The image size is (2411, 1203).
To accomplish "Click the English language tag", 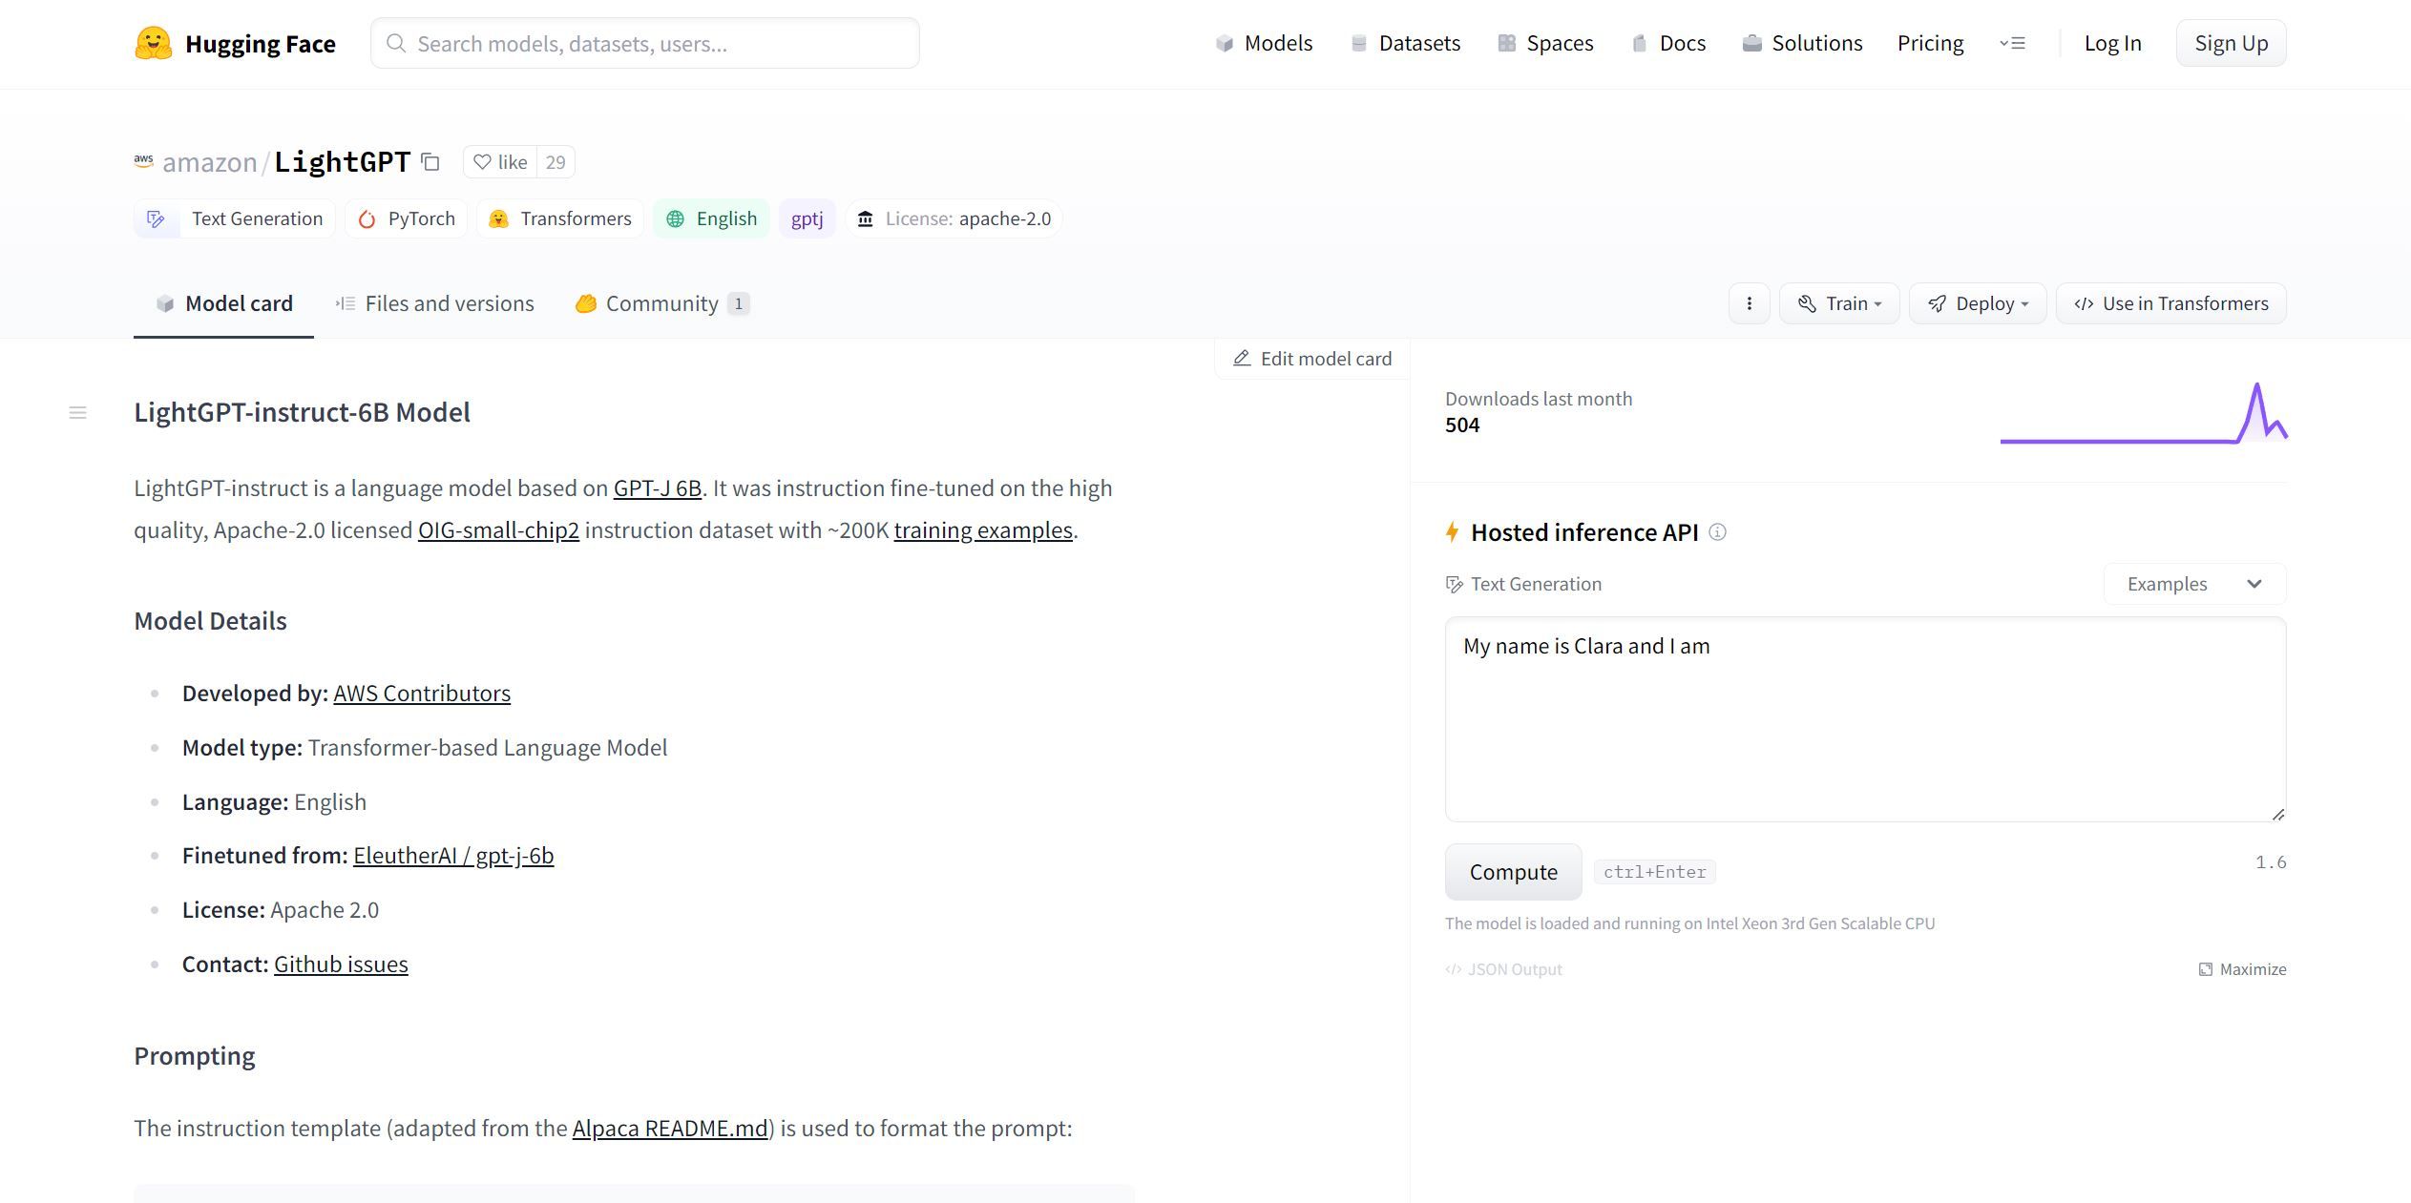I will [711, 218].
